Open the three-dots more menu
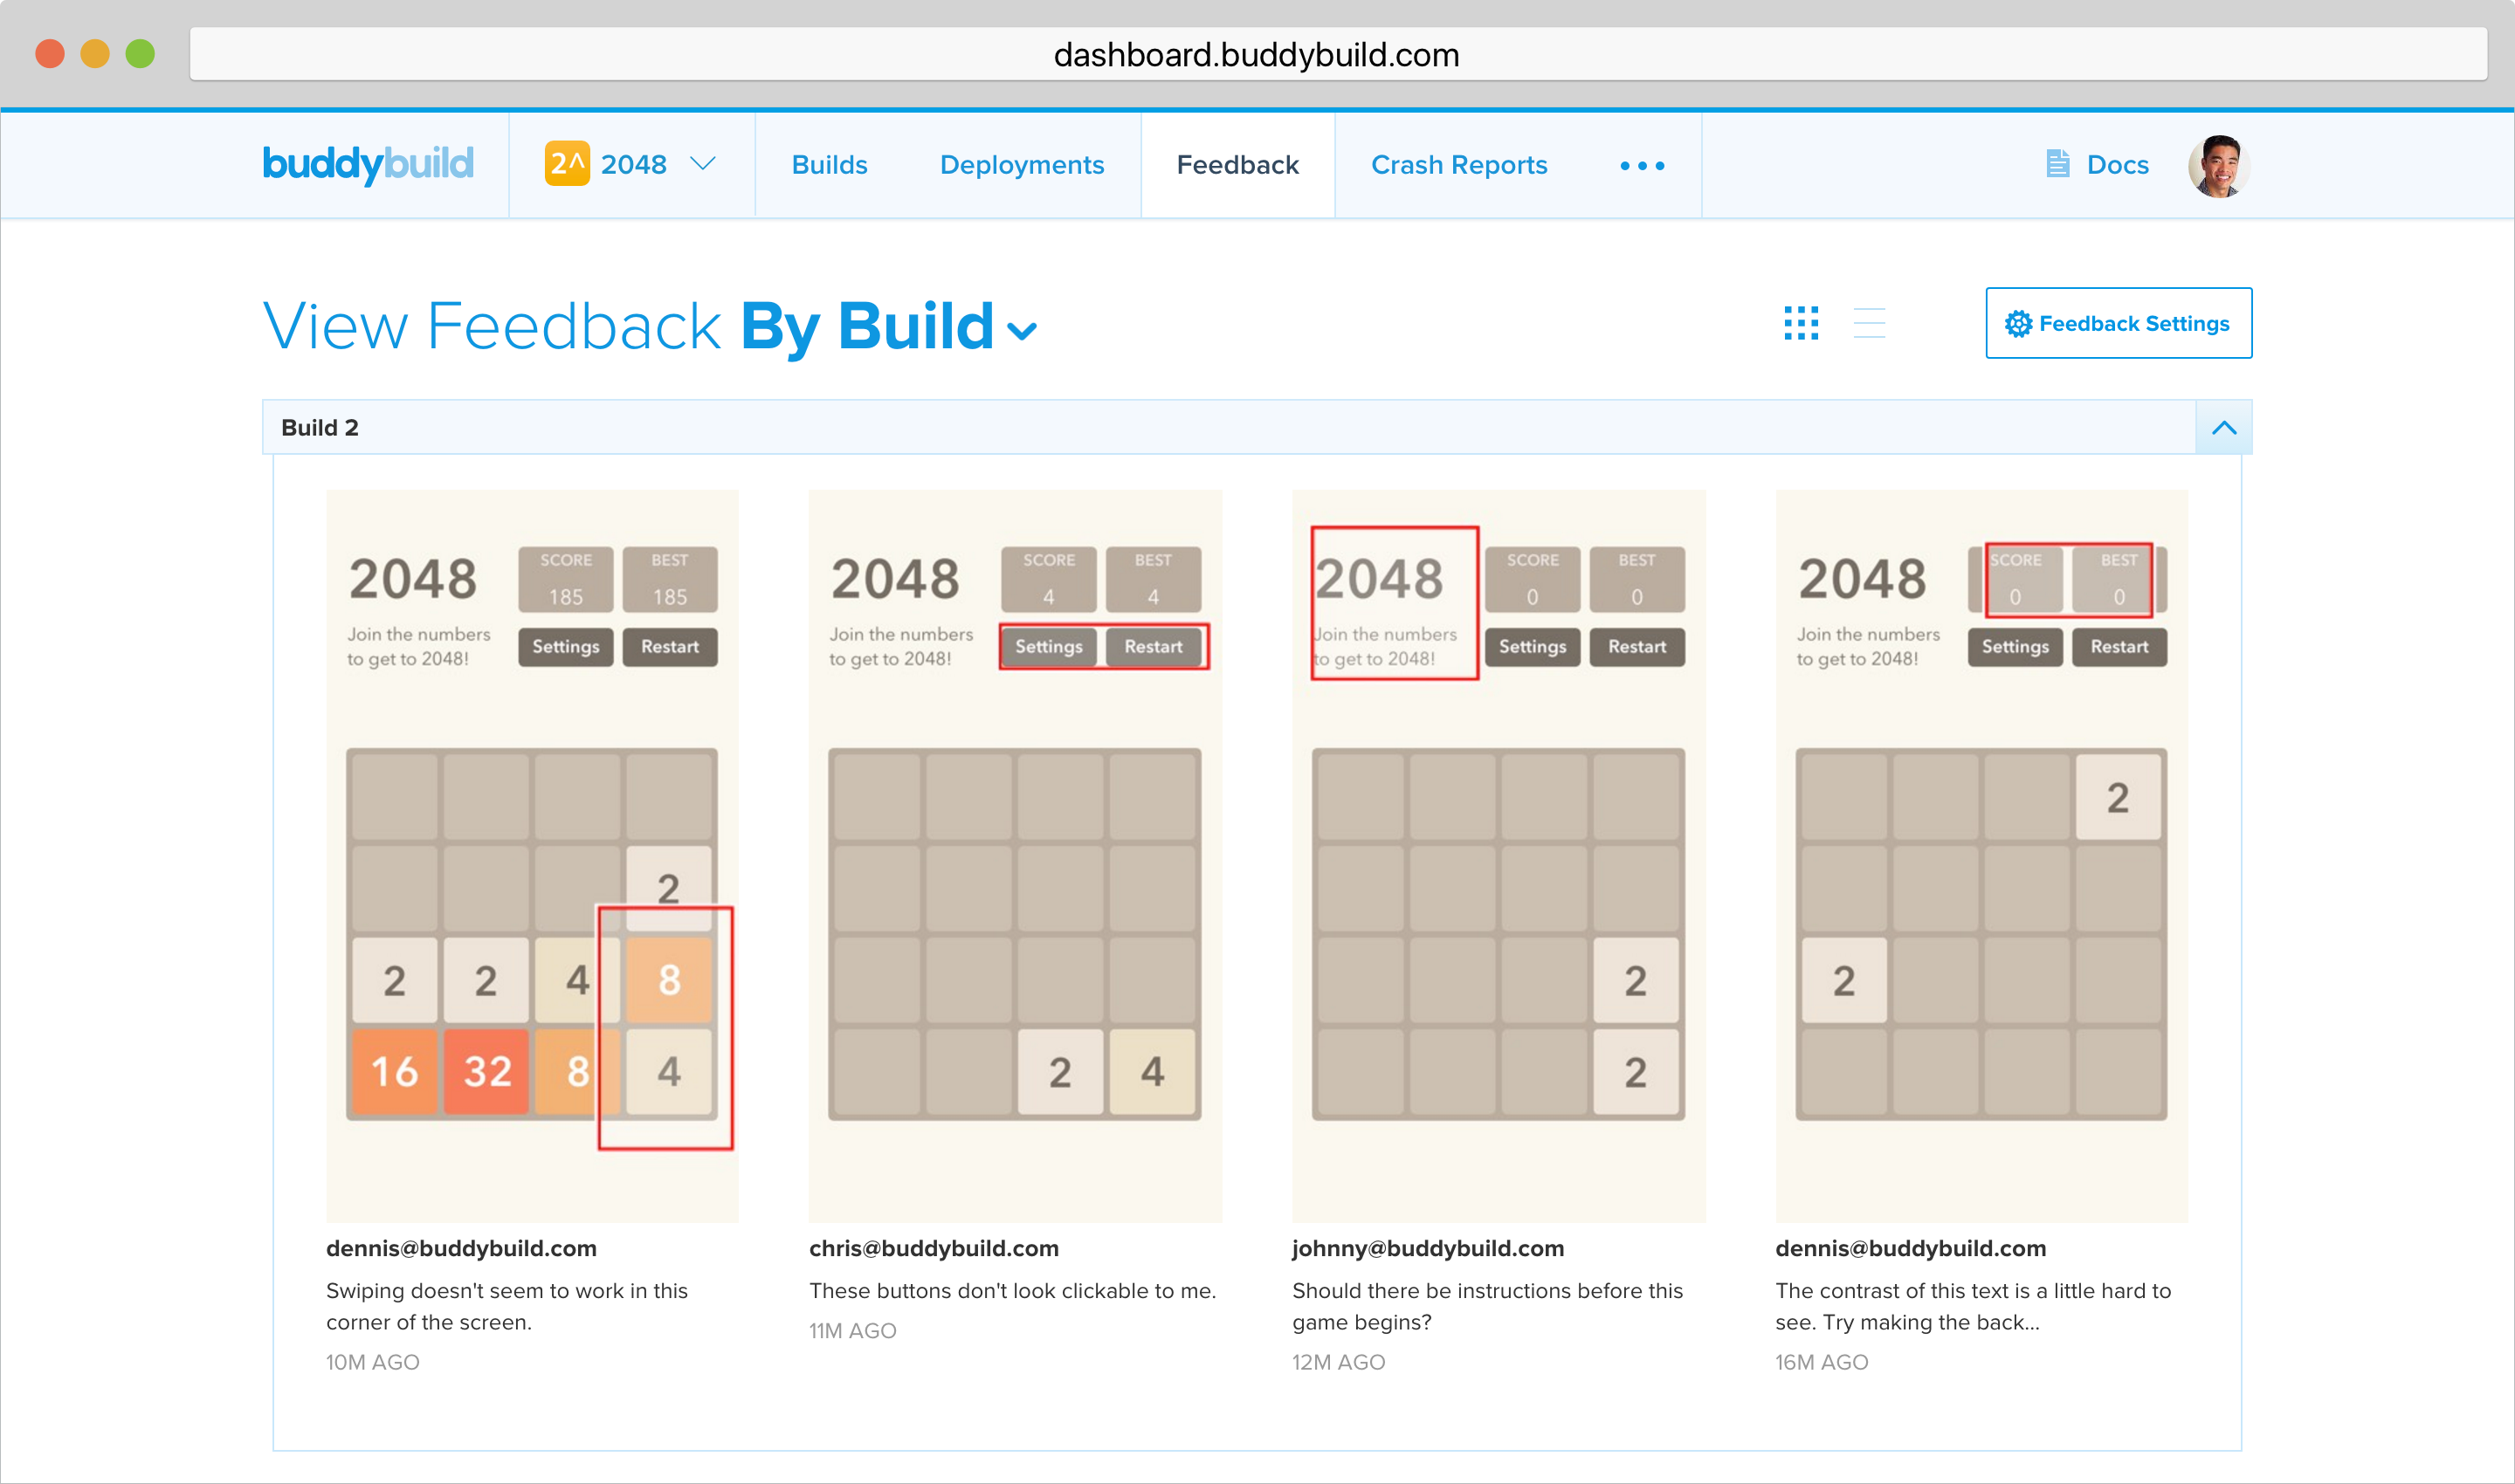Image resolution: width=2515 pixels, height=1484 pixels. click(1642, 166)
